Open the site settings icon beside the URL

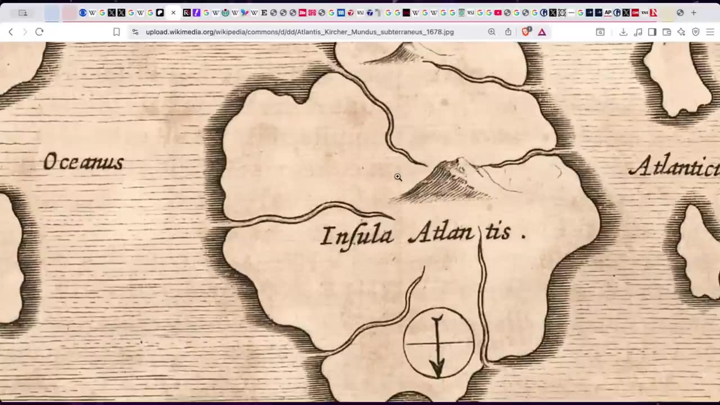click(135, 32)
